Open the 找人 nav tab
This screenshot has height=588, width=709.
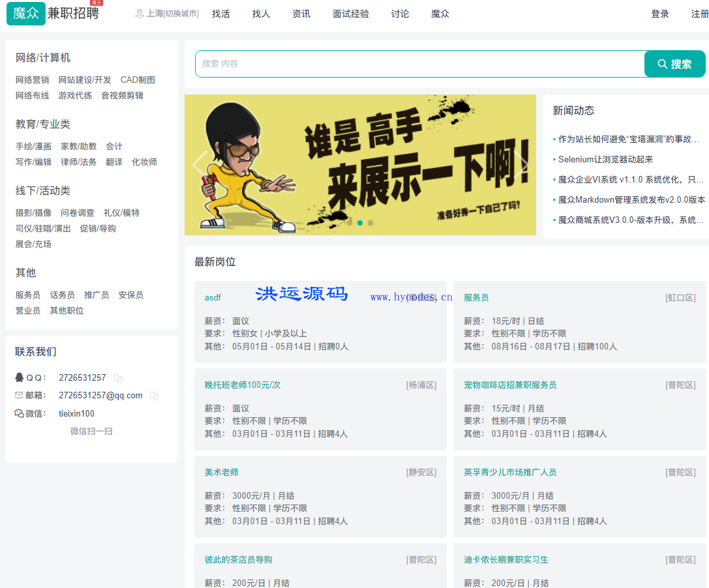click(x=262, y=14)
